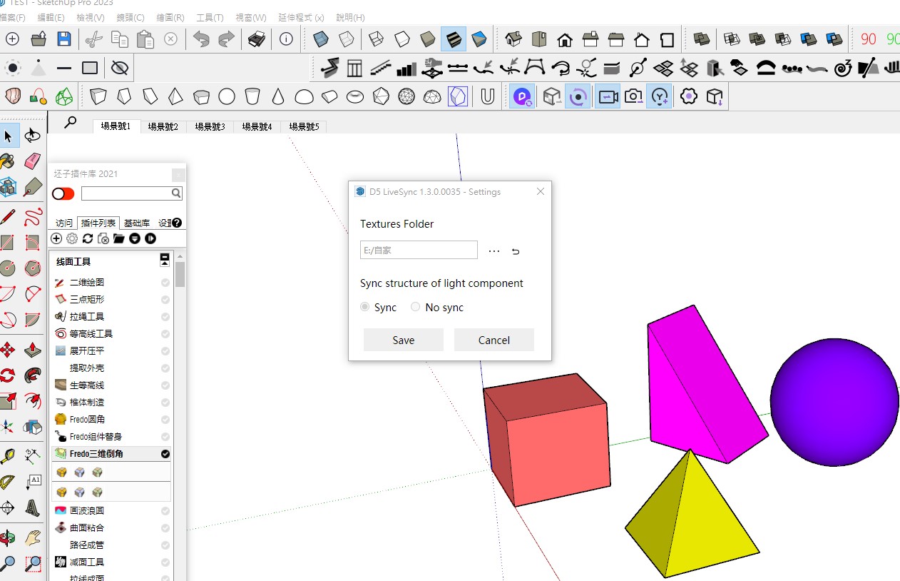
Task: Browse textures folder with ellipsis button
Action: [x=494, y=251]
